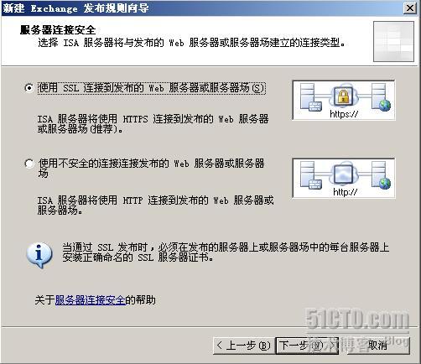Click the firewall server icon in http diagram

(310, 175)
